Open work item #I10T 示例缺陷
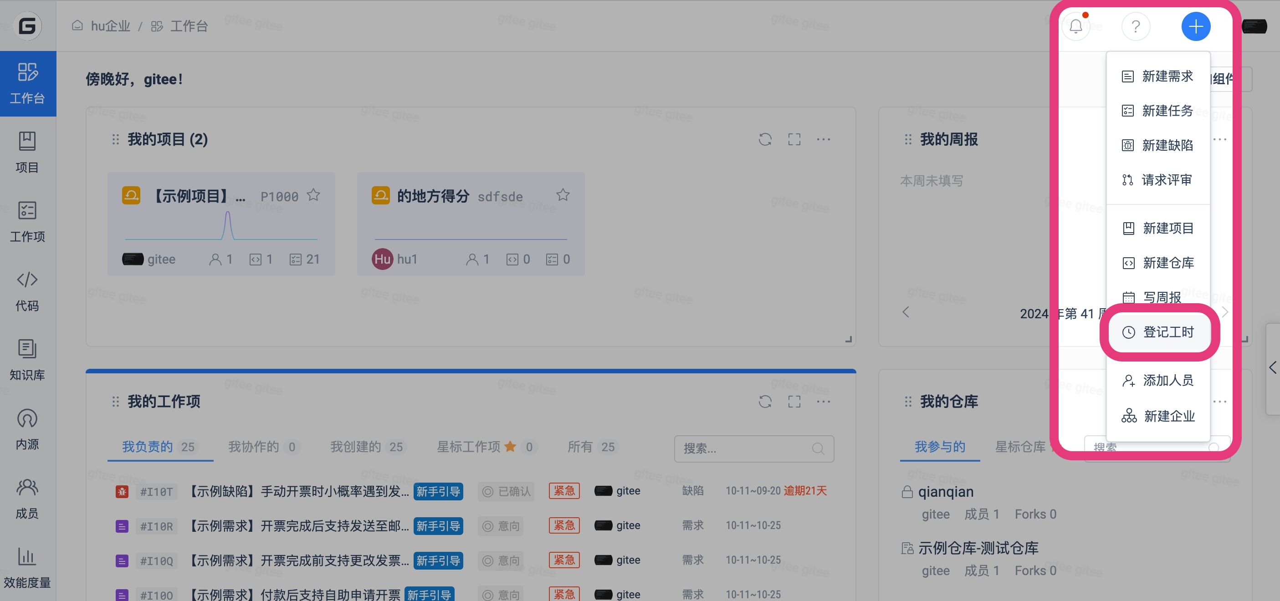This screenshot has width=1280, height=601. (x=300, y=491)
